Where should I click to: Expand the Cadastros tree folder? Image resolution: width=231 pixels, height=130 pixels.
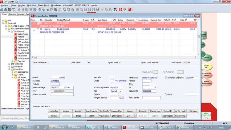point(9,64)
